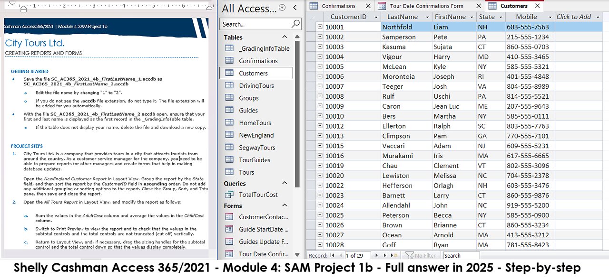Open the Guides table

tap(256, 110)
